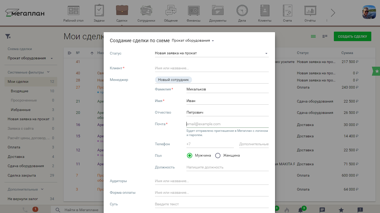Click the Фамилия field with Михальков
This screenshot has height=213, width=380.
227,89
